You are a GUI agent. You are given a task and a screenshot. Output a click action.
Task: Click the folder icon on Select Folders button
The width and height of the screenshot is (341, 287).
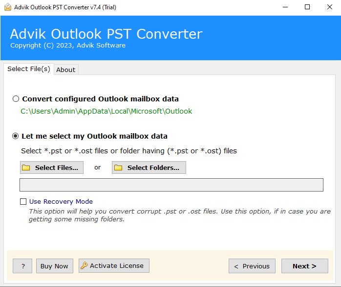pyautogui.click(x=118, y=167)
